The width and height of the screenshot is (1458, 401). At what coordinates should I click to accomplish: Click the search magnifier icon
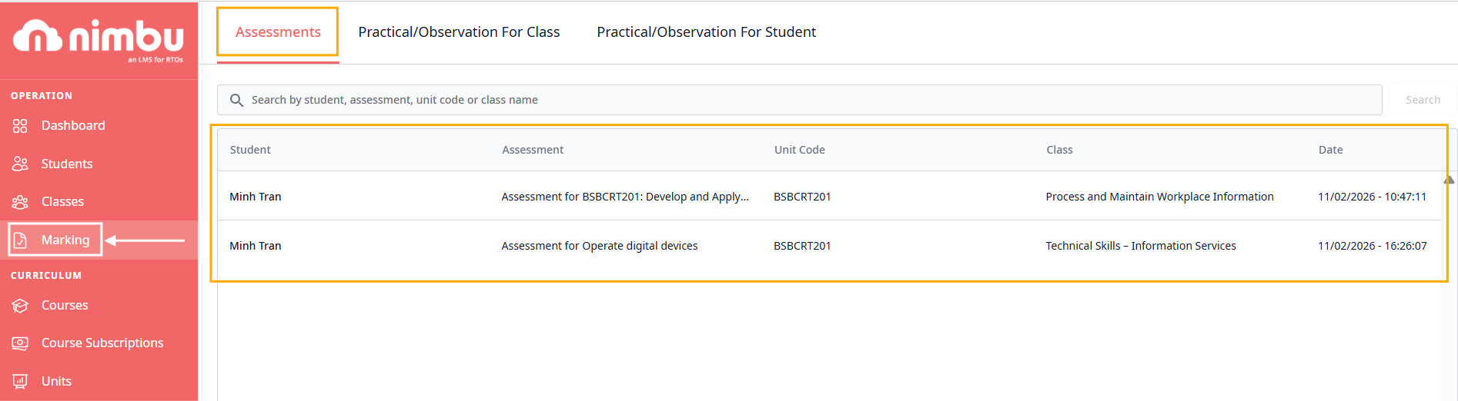236,101
